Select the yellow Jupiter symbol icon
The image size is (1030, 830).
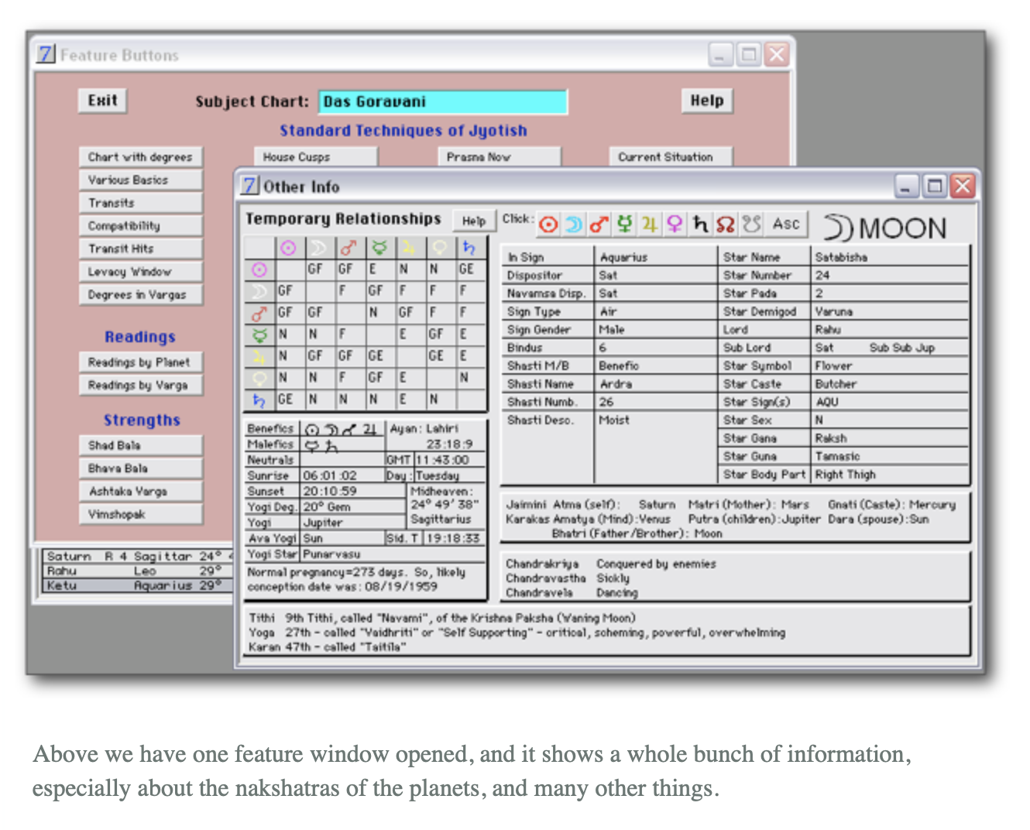click(650, 225)
